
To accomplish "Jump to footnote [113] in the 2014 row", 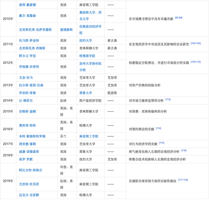I will click(168, 100).
